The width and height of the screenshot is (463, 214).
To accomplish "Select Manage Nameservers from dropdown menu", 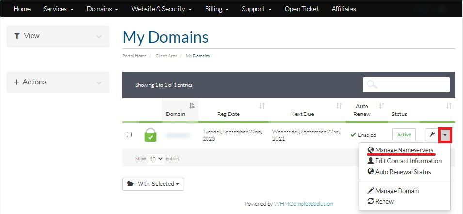I will (404, 150).
